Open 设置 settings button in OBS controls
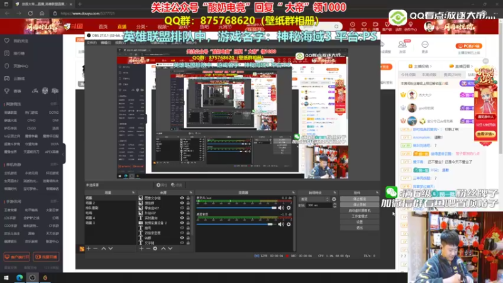 (x=359, y=222)
